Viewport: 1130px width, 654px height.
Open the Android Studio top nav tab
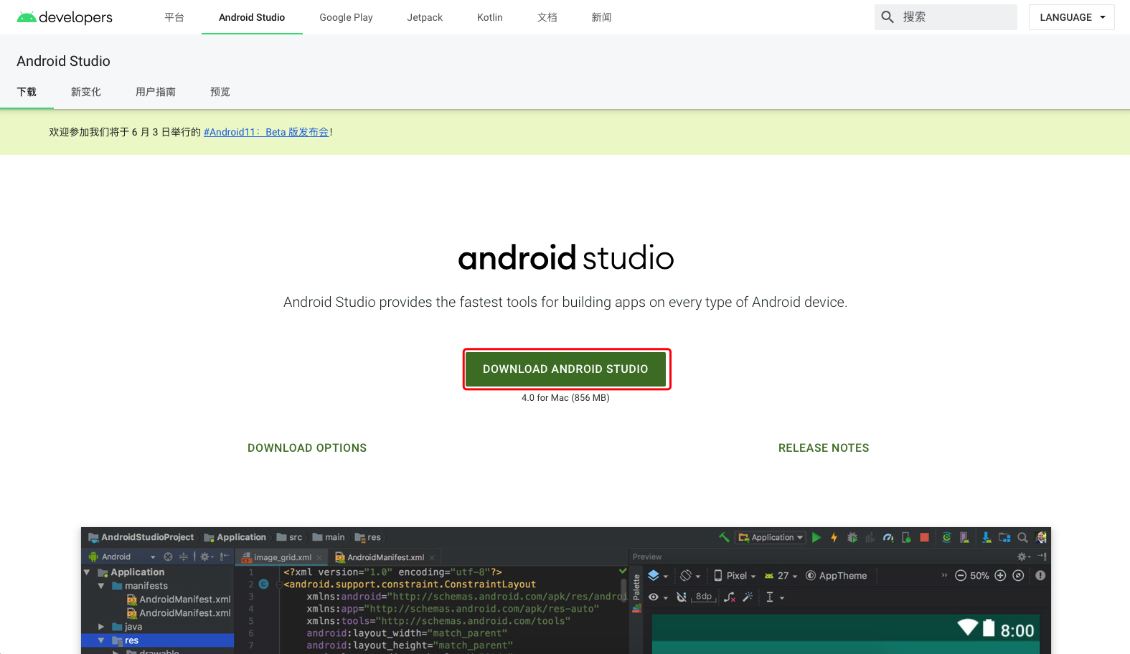[x=252, y=17]
